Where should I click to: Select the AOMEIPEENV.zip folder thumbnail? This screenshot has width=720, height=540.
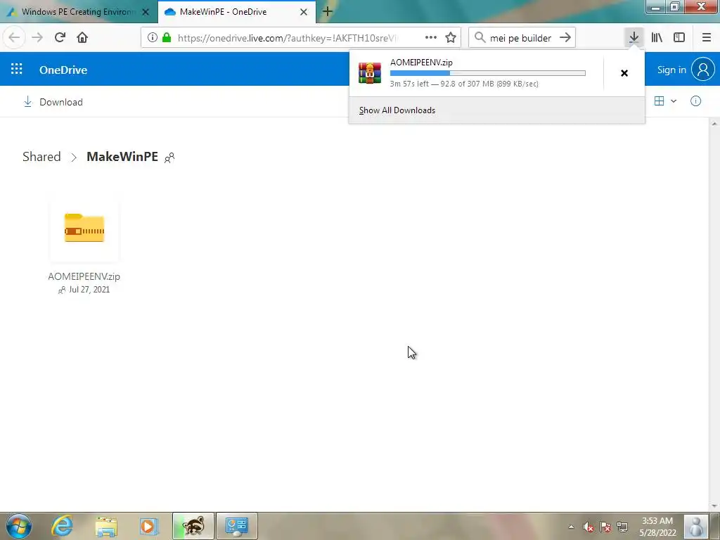point(84,229)
